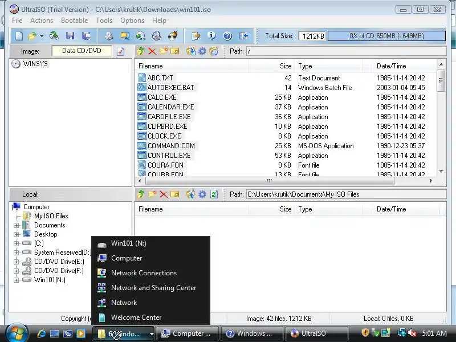Expand the System Reserved(D:) node
This screenshot has width=456, height=342.
coord(17,253)
